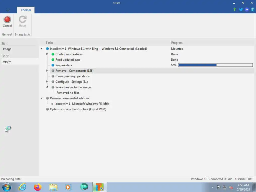The image size is (256, 192).
Task: Expand the Remove - Components (138) node
Action: [x=47, y=70]
